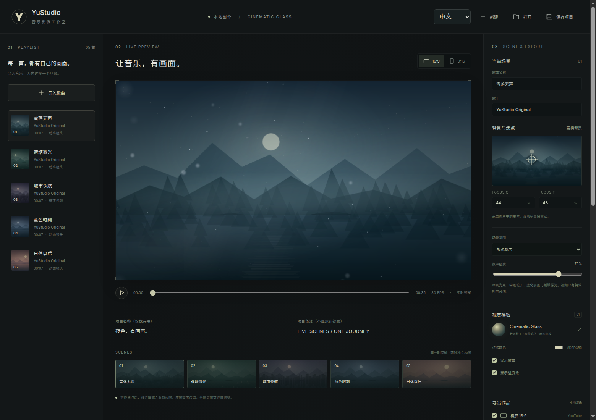The image size is (596, 420).
Task: Click the 30 FPS label
Action: pos(437,293)
